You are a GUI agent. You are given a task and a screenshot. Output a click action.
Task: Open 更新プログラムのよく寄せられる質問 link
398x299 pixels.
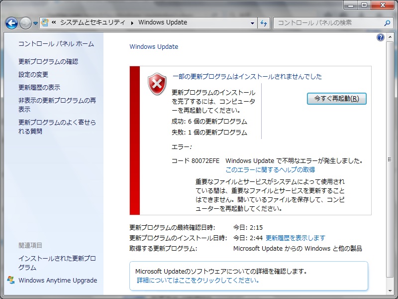pos(57,127)
